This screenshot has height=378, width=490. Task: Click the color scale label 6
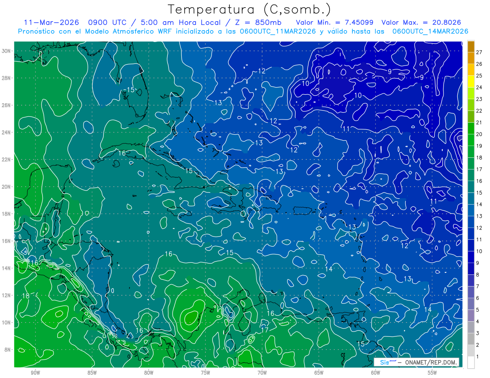[478, 298]
